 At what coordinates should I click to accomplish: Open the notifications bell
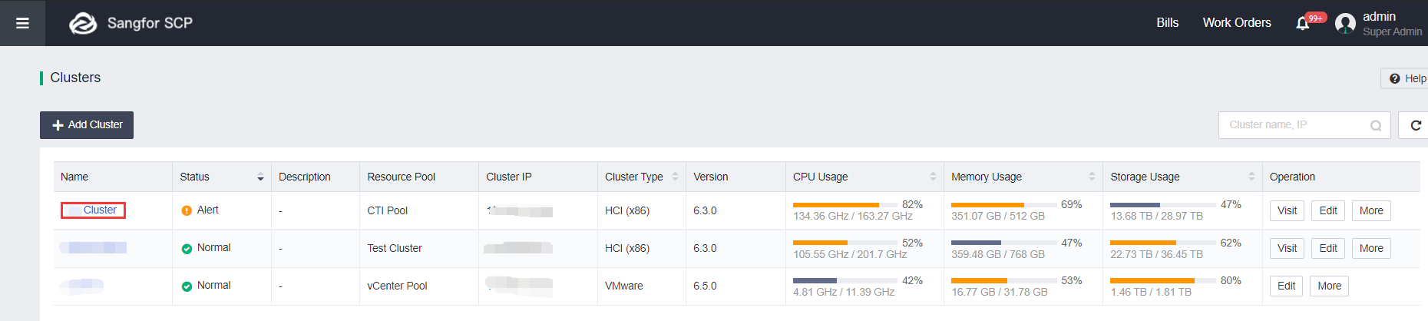pyautogui.click(x=1303, y=23)
